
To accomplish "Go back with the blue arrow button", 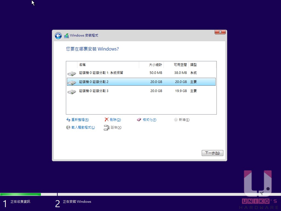I will pos(58,36).
